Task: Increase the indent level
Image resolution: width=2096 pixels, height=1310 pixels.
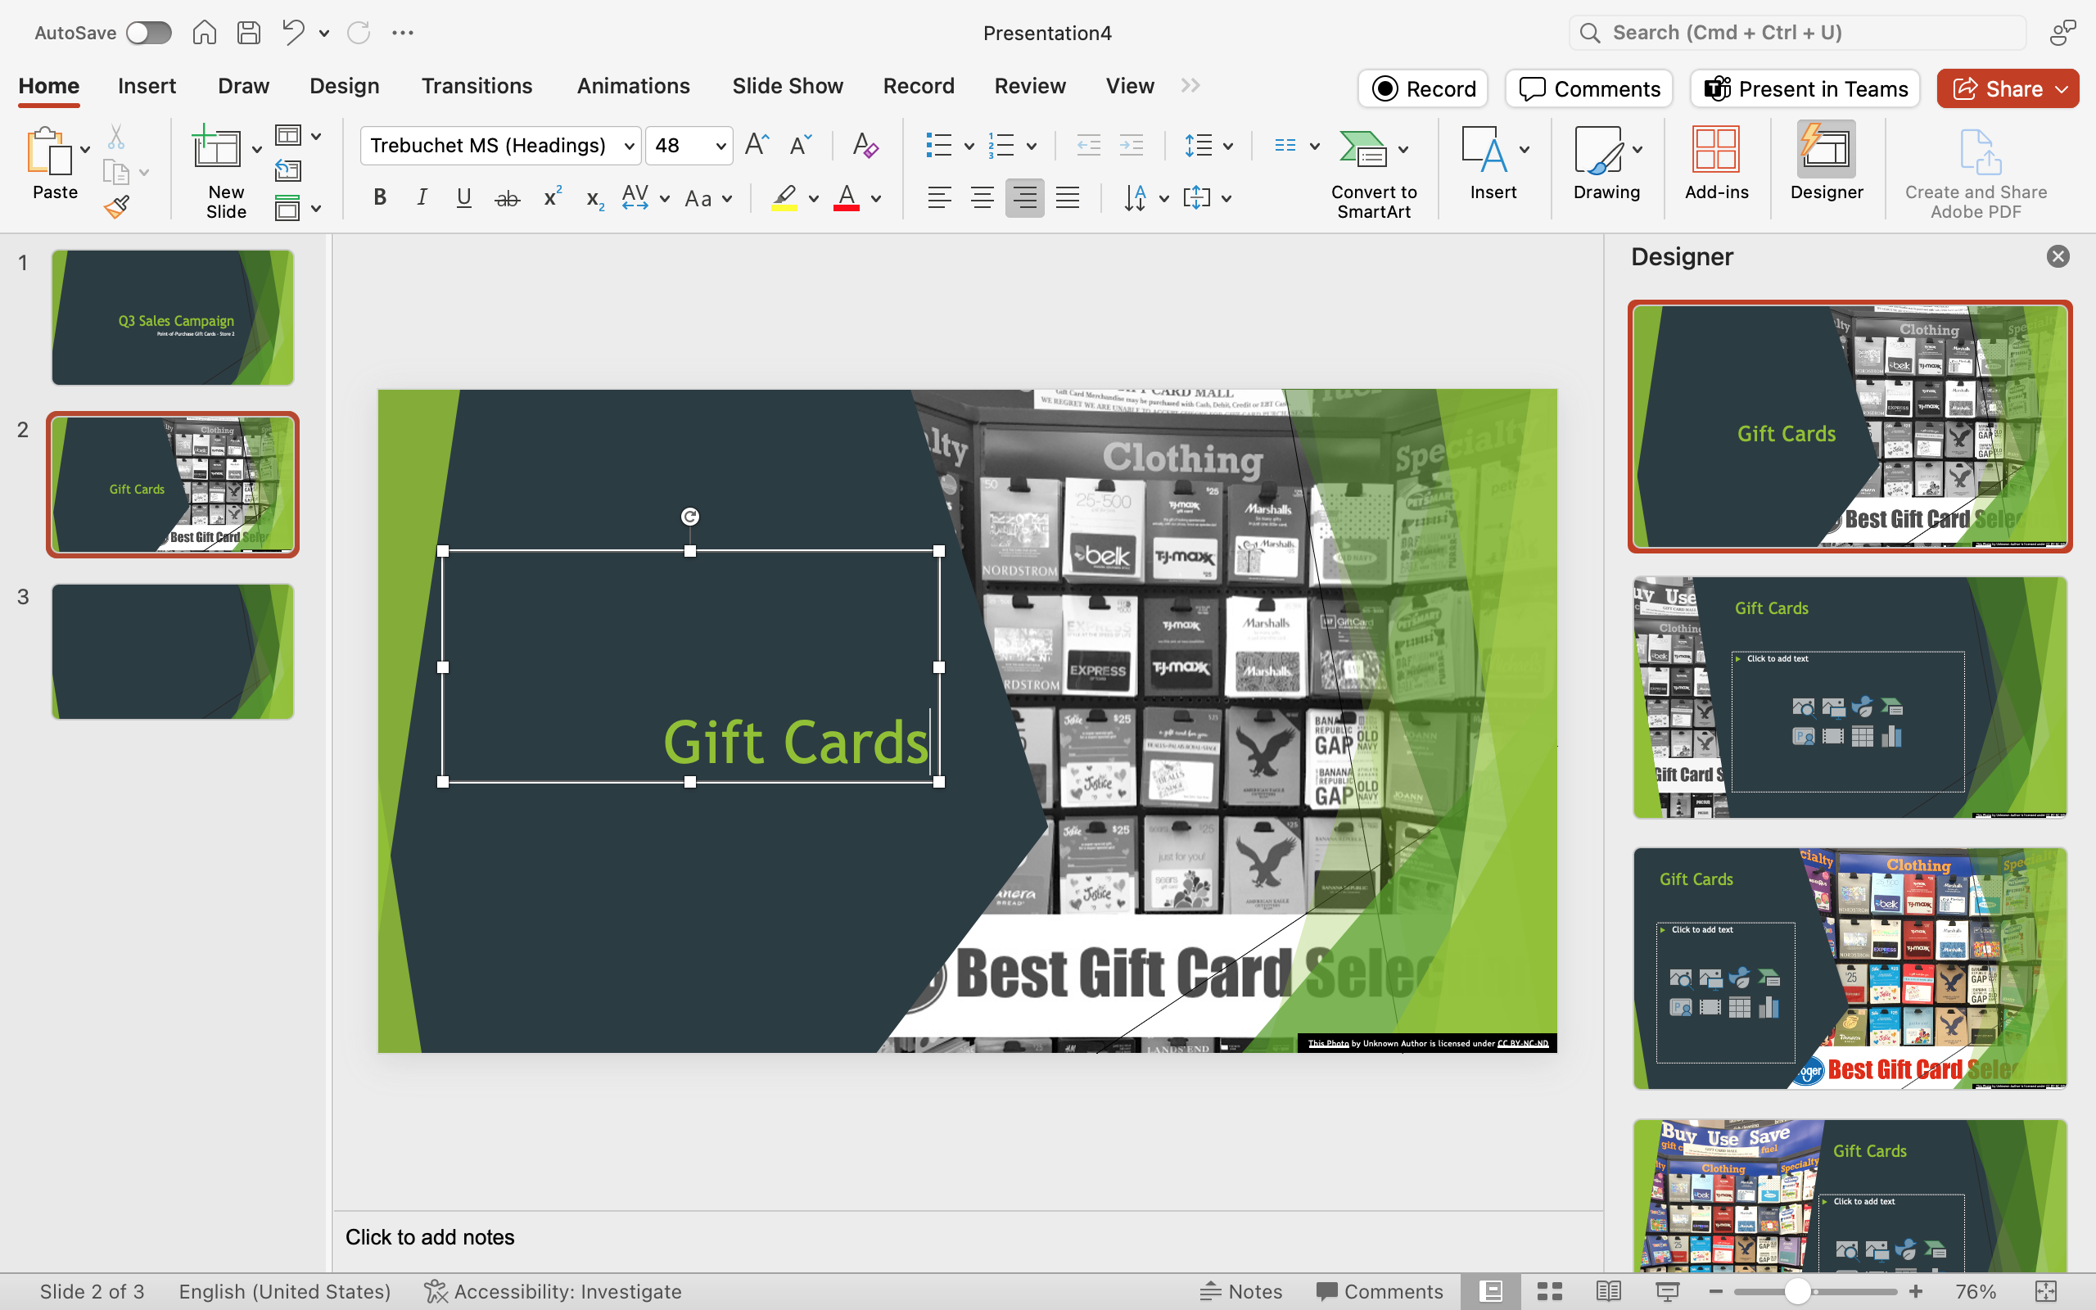Action: click(1132, 146)
